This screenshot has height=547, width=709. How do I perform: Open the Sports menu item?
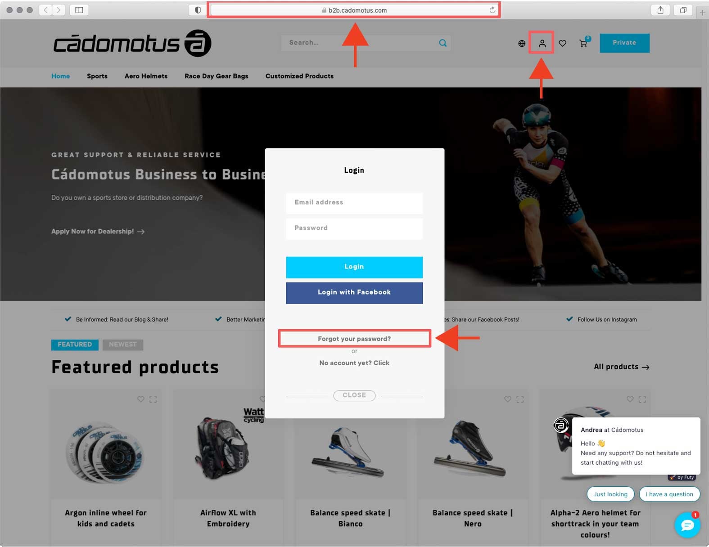[x=97, y=76]
